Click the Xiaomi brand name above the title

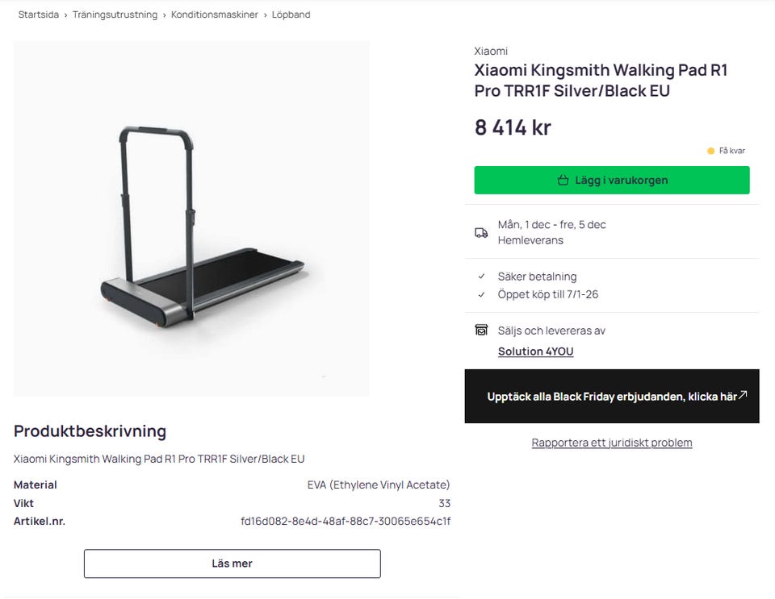pos(491,50)
